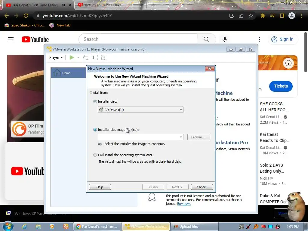Viewport: 308px width, 231px height.
Task: Click the Sign in button
Action: pos(283,39)
